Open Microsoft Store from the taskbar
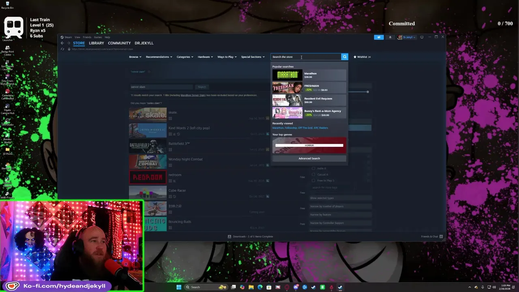 coord(269,287)
